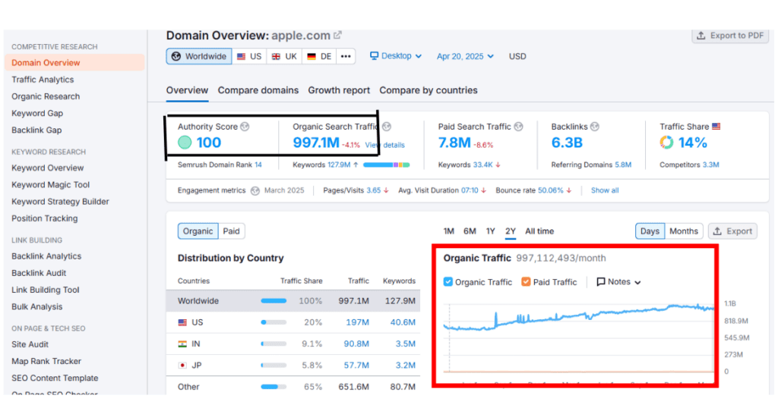
Task: Open Backlink Audit in sidebar
Action: [x=39, y=273]
